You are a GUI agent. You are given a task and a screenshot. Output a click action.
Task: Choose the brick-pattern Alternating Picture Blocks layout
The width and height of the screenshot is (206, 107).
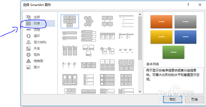click(x=126, y=80)
